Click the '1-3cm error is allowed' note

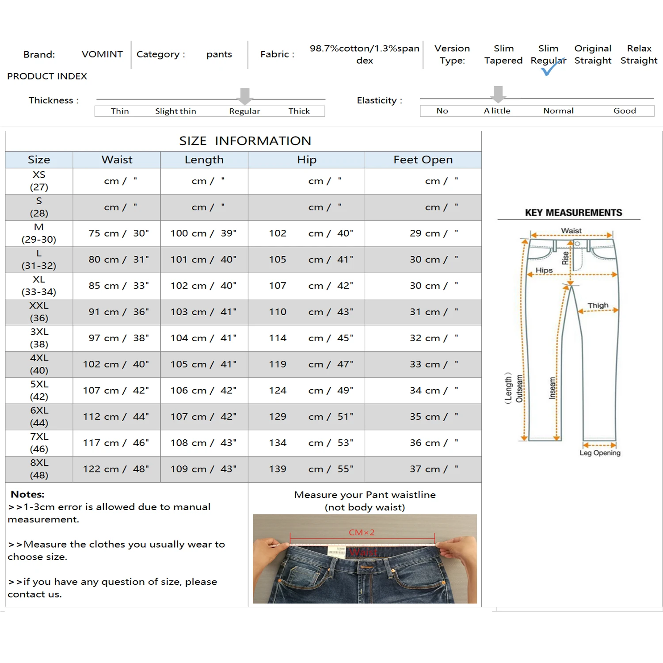coord(109,513)
